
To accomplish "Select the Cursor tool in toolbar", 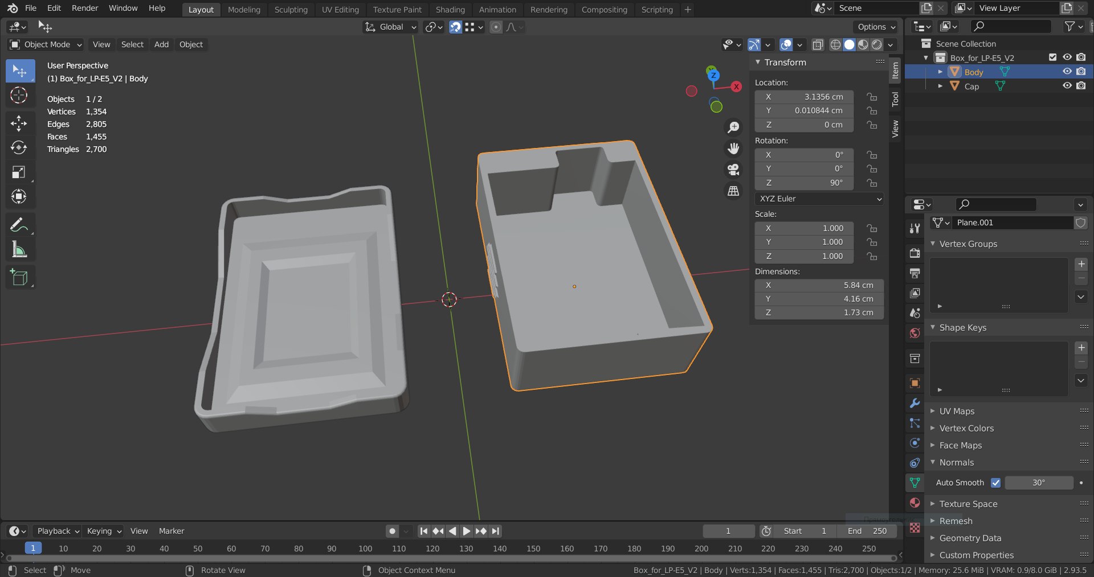I will click(x=19, y=96).
